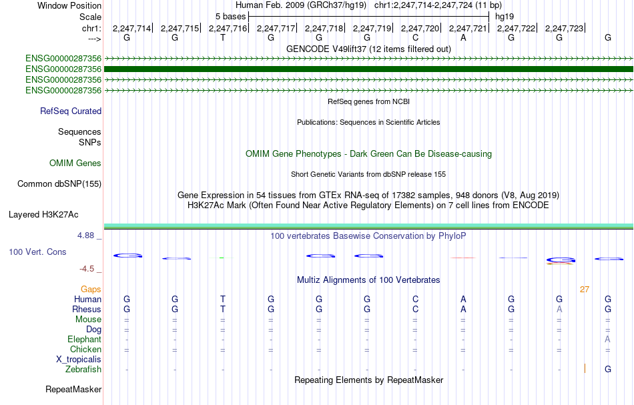Click the Gaps row label

[x=91, y=290]
